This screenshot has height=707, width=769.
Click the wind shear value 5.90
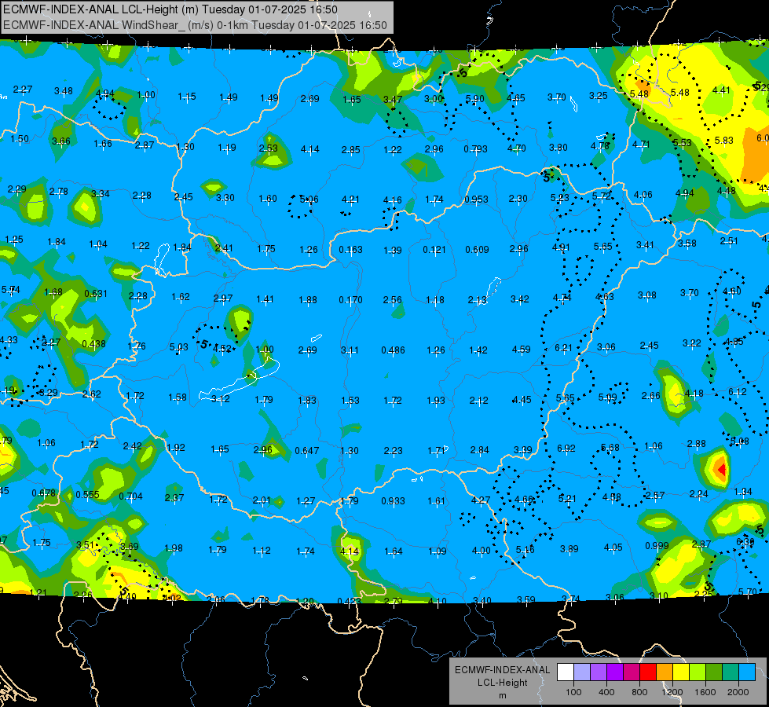474,99
